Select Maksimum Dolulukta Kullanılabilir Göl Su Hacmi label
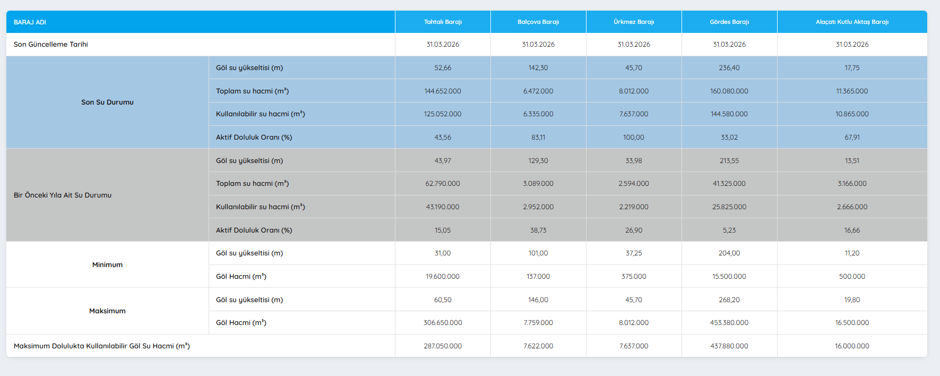The width and height of the screenshot is (940, 376). click(x=102, y=346)
